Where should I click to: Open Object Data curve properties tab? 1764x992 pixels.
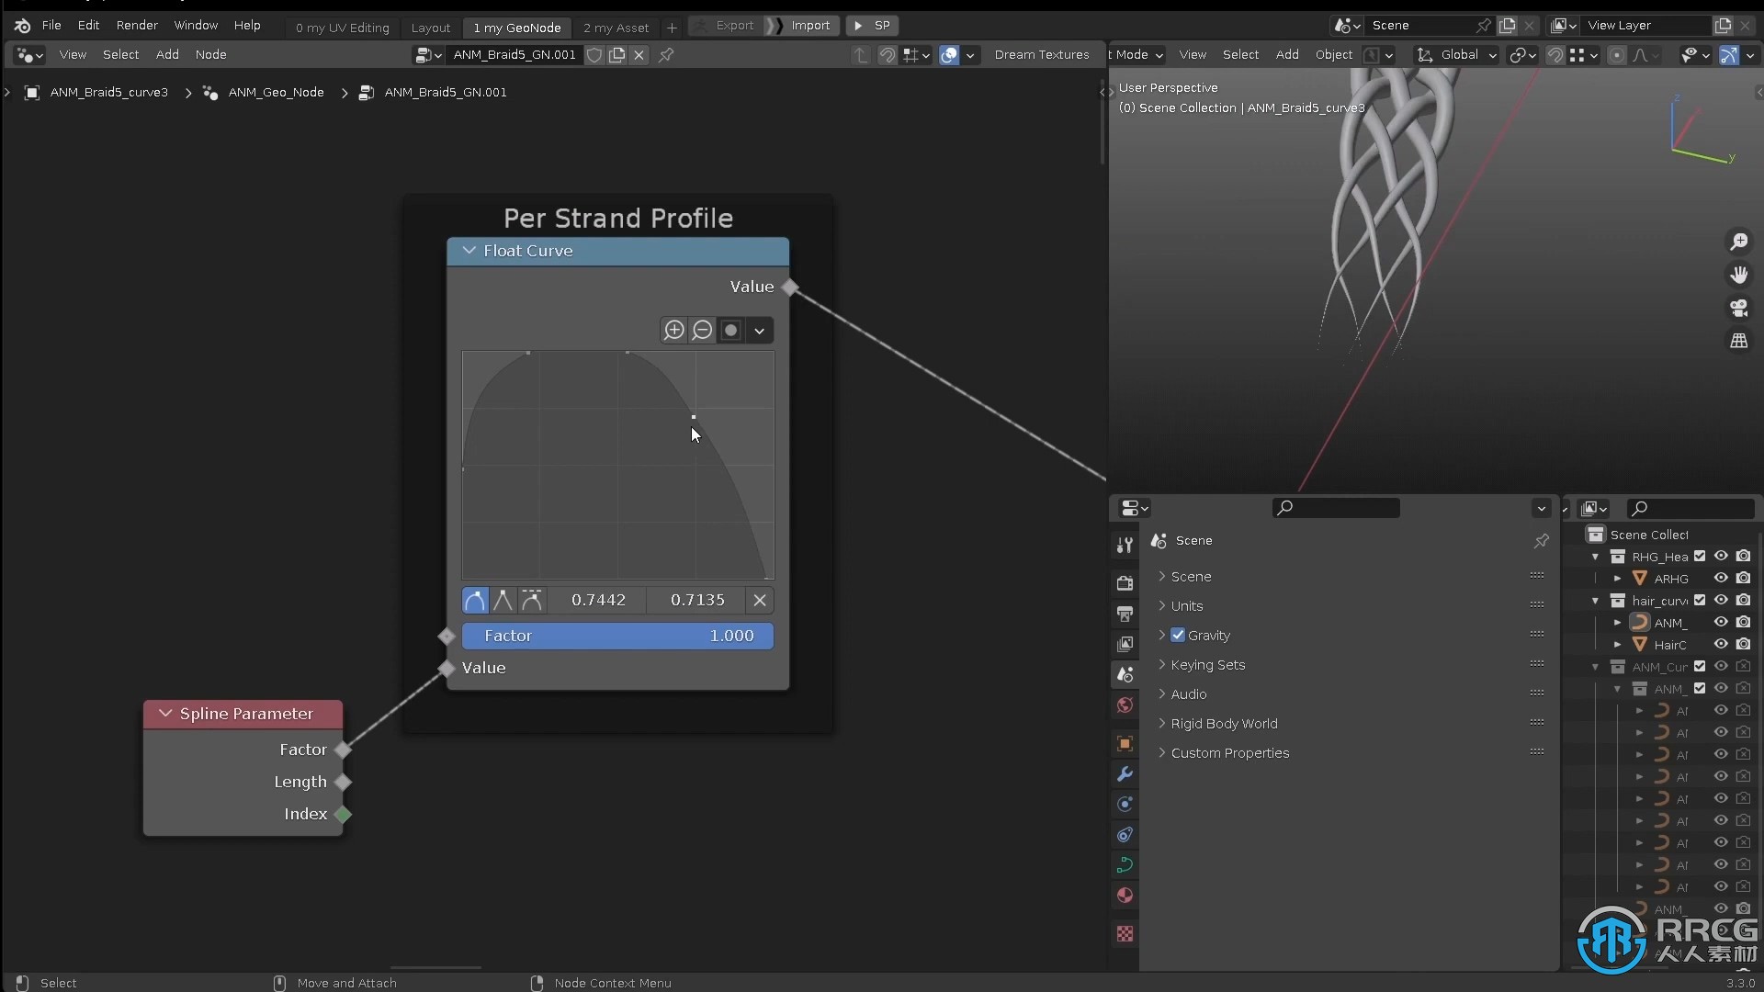pyautogui.click(x=1125, y=864)
